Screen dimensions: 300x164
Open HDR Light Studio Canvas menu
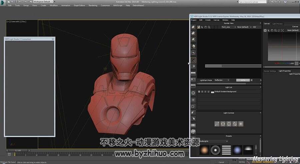coord(216,20)
